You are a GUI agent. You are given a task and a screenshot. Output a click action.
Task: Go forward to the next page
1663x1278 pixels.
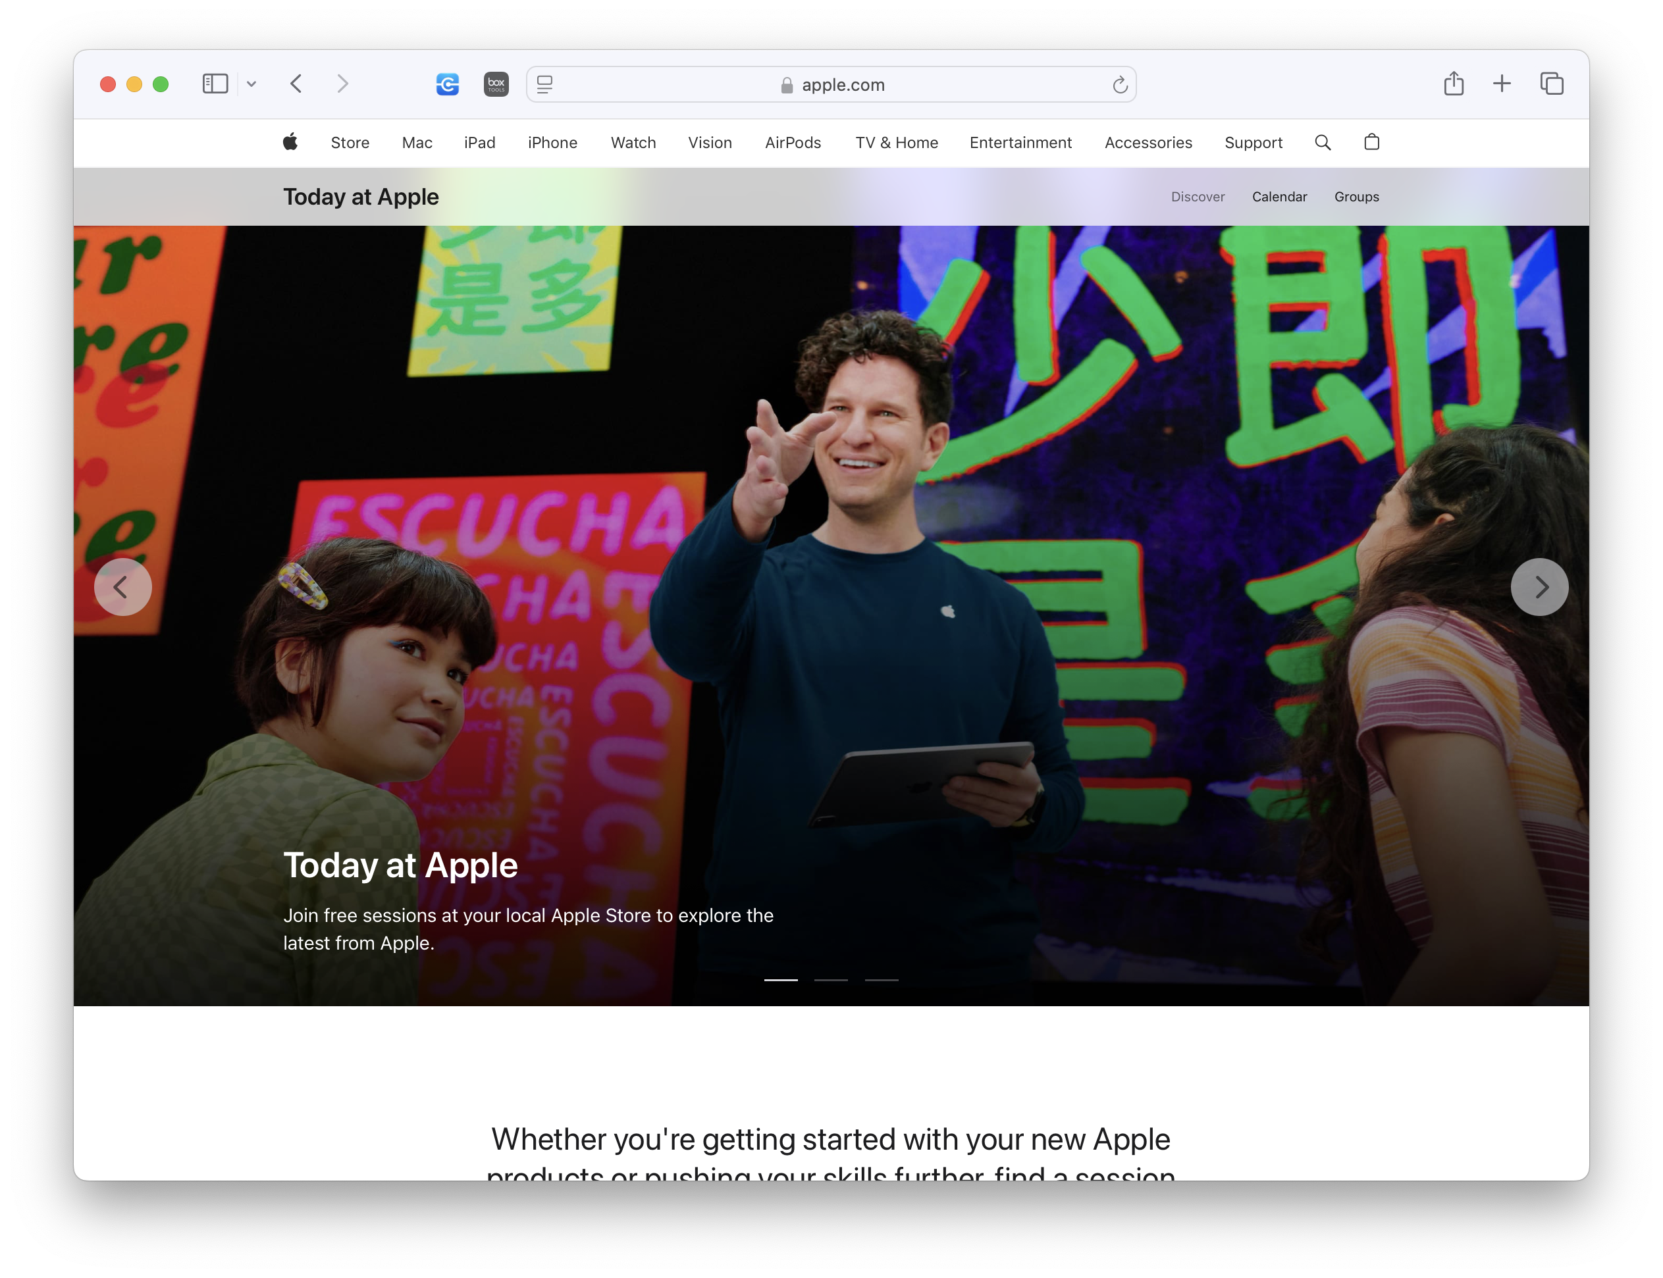pyautogui.click(x=343, y=84)
